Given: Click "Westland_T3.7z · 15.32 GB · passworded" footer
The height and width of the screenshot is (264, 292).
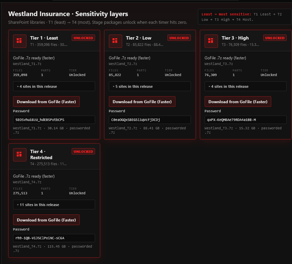Looking at the screenshot, I should point(243,130).
